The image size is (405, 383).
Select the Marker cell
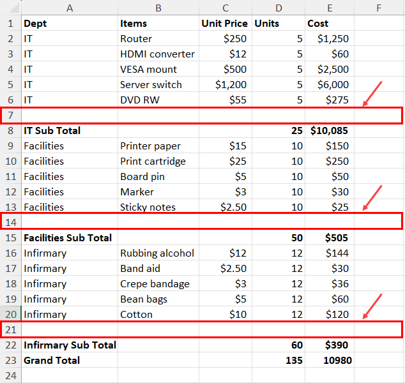158,192
